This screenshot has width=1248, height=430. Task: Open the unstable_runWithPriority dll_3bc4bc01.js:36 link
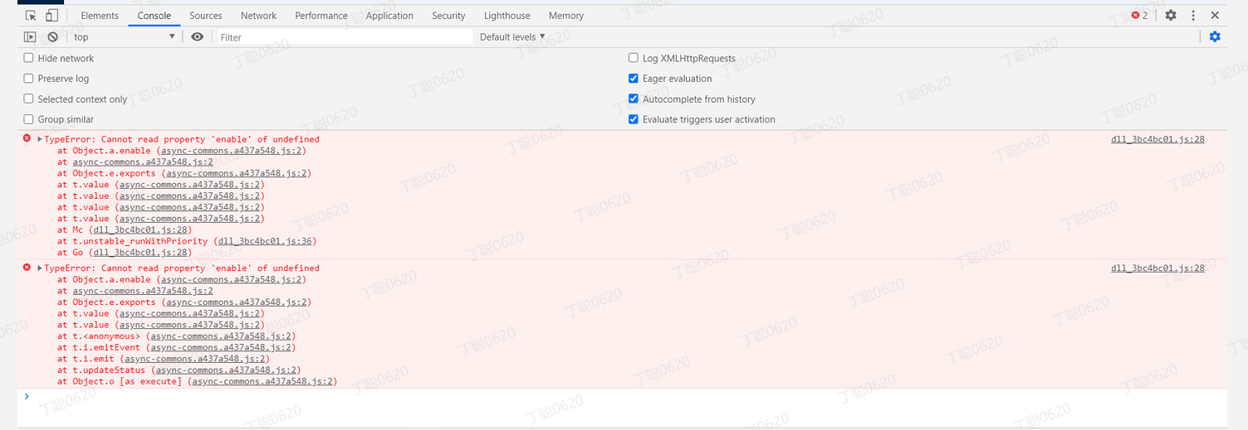265,241
